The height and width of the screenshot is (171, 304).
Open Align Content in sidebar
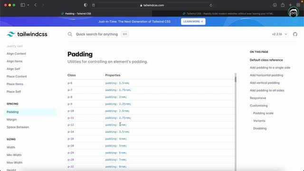coord(16,54)
